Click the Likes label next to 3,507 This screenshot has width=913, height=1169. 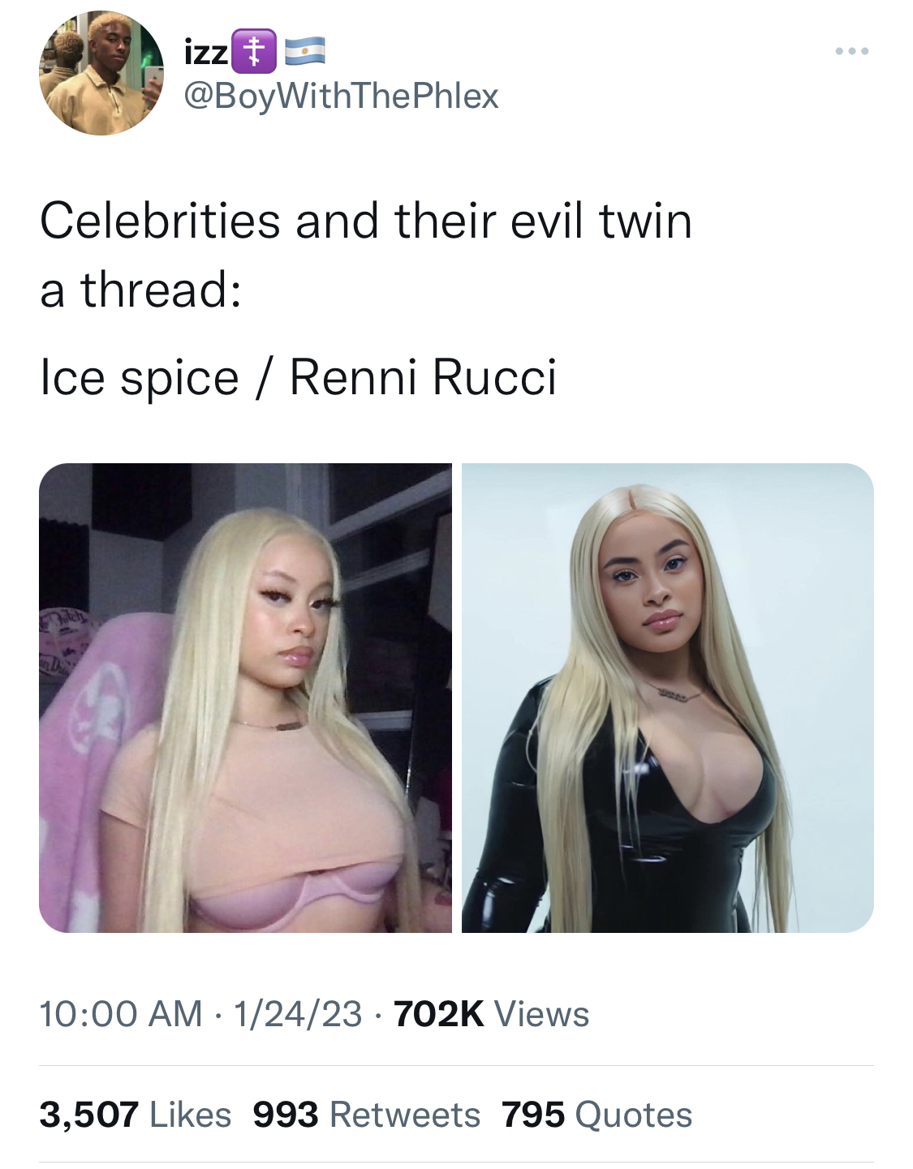191,1115
